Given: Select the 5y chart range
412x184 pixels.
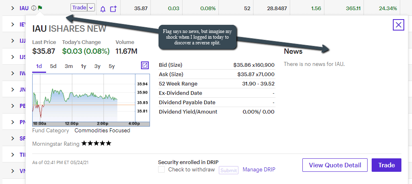Looking at the screenshot, I should 111,66.
